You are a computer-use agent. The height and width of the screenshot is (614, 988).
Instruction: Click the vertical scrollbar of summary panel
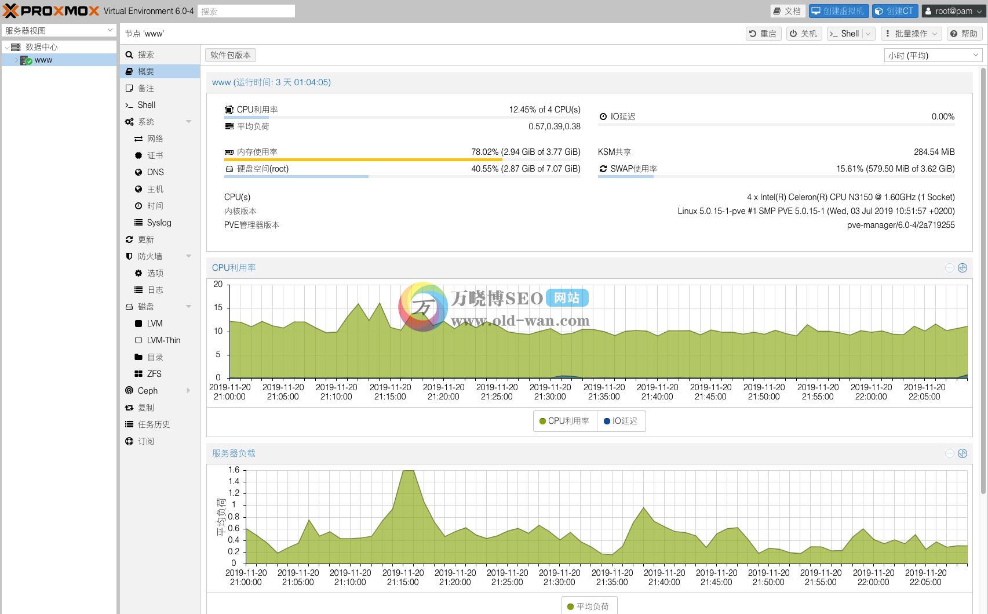983,281
